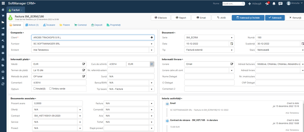Click the Comentarii input field
The height and width of the screenshot is (132, 304).
(x=59, y=82)
